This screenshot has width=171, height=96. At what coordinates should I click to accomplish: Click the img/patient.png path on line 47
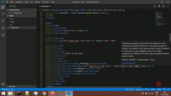pyautogui.click(x=97, y=66)
